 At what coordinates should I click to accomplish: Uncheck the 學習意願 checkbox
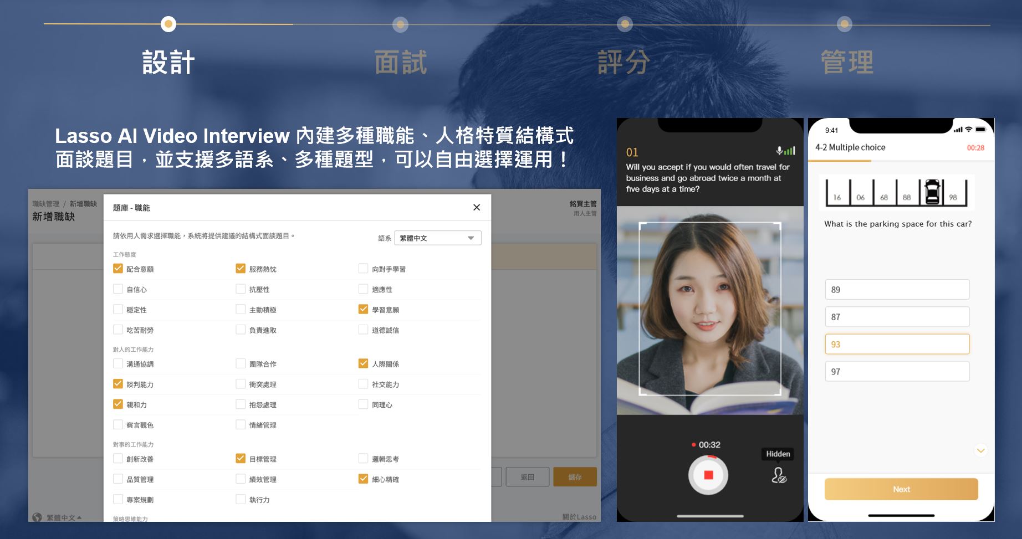tap(363, 309)
